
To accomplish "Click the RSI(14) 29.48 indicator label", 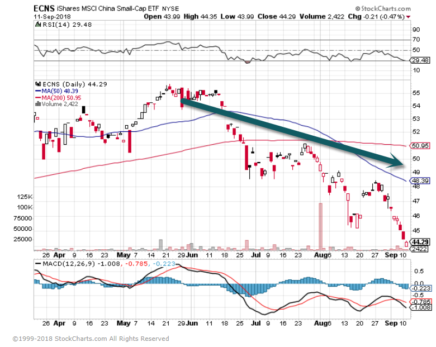I will [67, 25].
